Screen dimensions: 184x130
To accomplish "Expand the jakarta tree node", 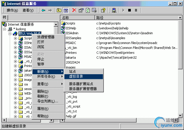I will click(x=15, y=70).
